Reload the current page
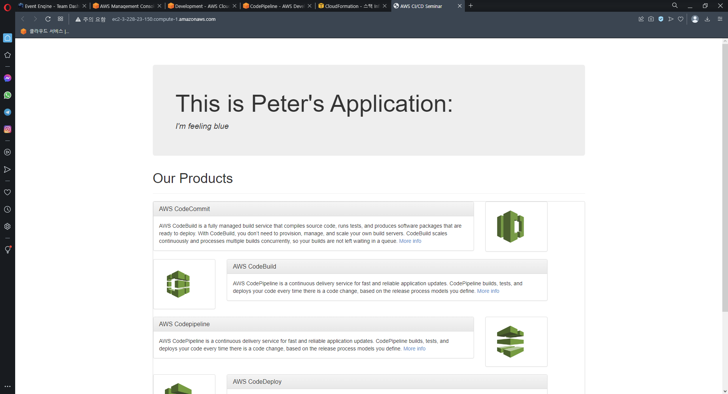Image resolution: width=728 pixels, height=394 pixels. 48,19
